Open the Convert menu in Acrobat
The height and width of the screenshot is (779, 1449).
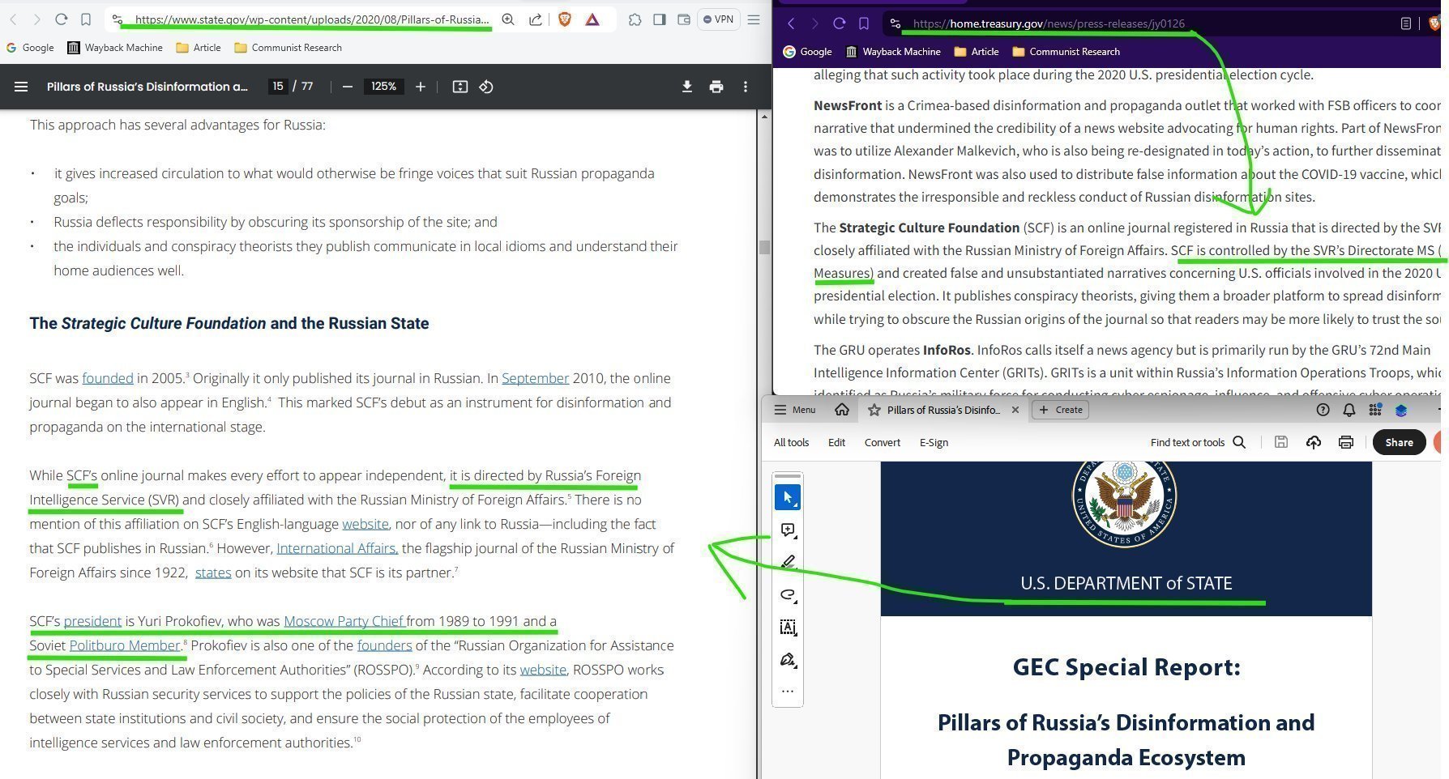point(882,443)
